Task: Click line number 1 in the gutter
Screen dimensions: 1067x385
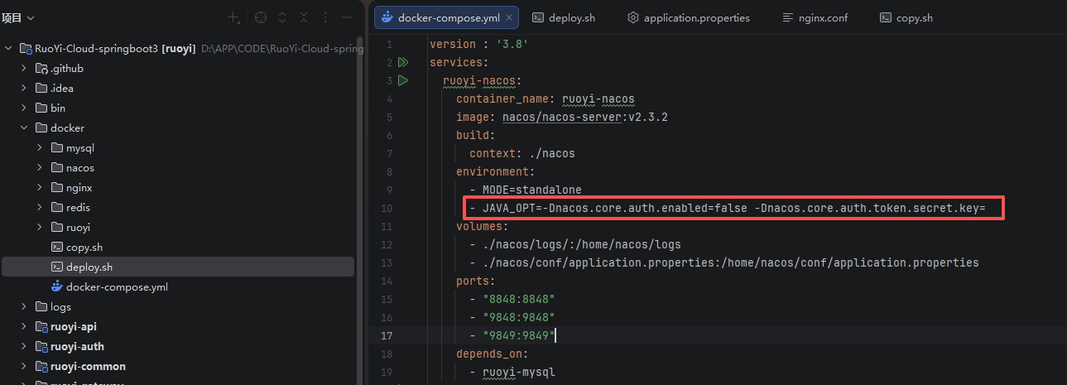Action: click(x=389, y=44)
